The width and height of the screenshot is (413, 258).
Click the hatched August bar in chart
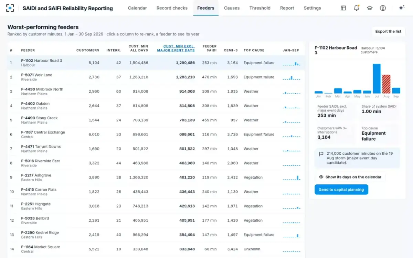tap(386, 84)
